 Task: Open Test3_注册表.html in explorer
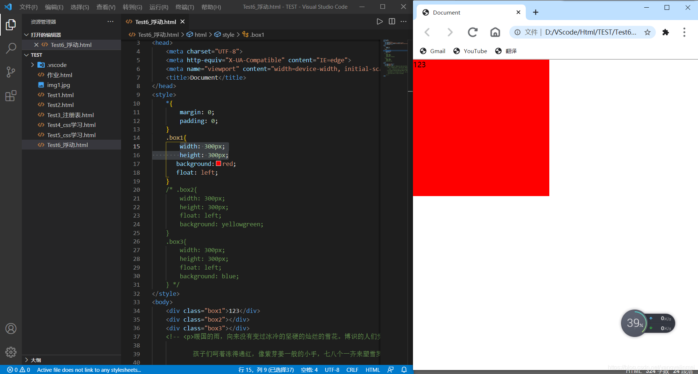pyautogui.click(x=71, y=115)
